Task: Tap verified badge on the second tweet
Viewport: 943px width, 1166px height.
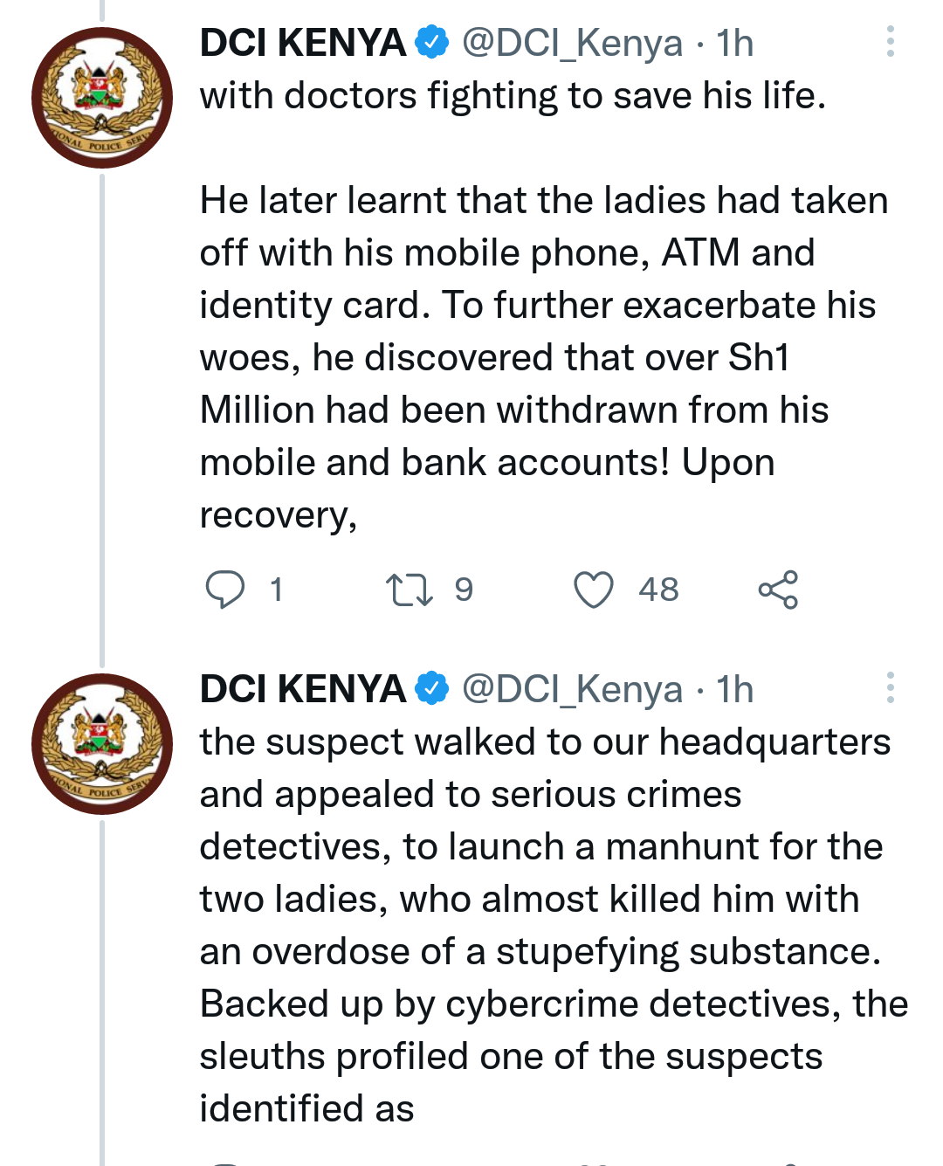Action: point(431,689)
